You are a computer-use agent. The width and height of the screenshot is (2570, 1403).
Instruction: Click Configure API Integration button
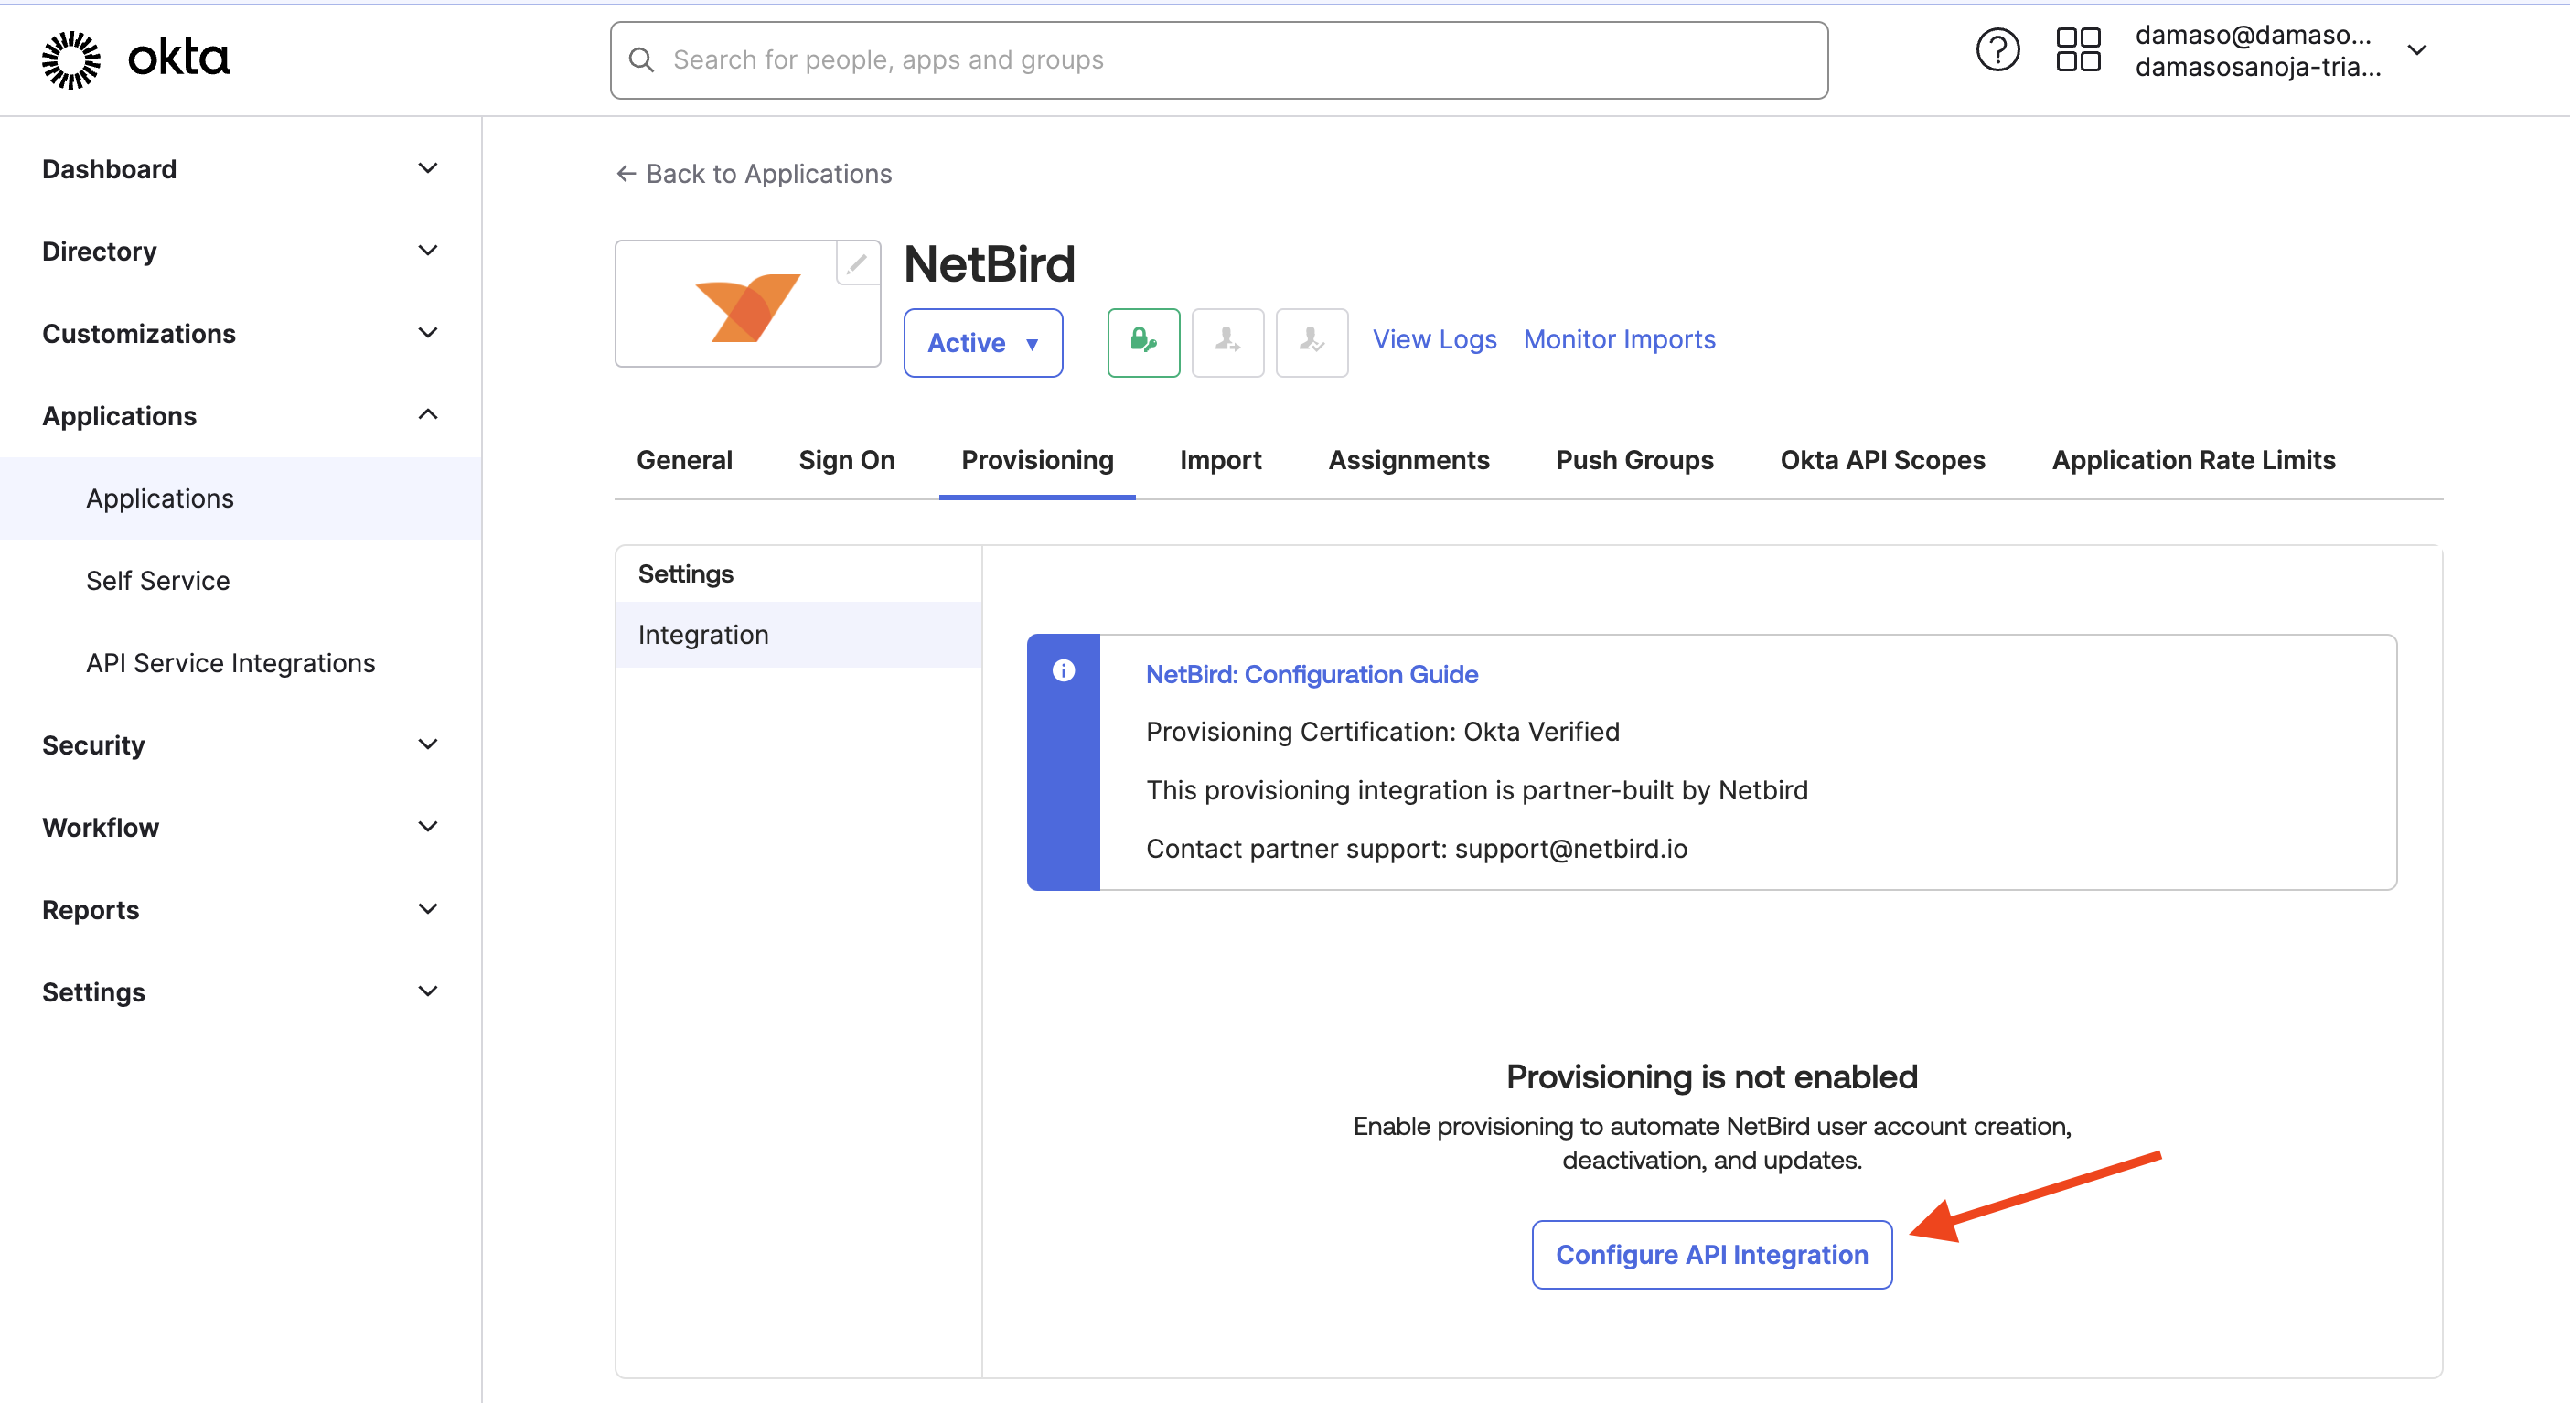1710,1254
